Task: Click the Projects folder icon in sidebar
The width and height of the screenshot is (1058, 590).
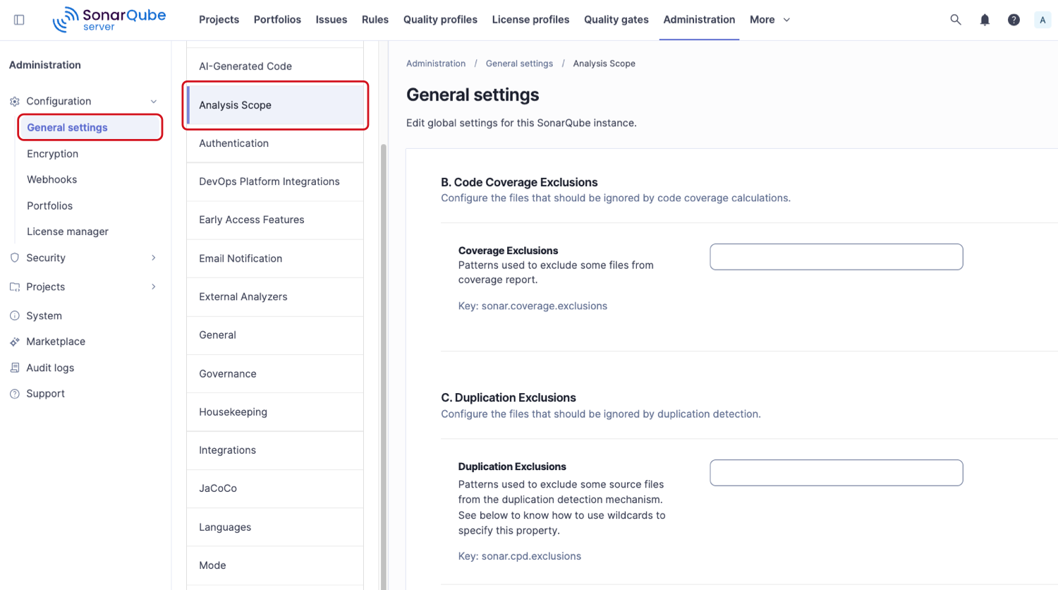Action: click(x=15, y=287)
